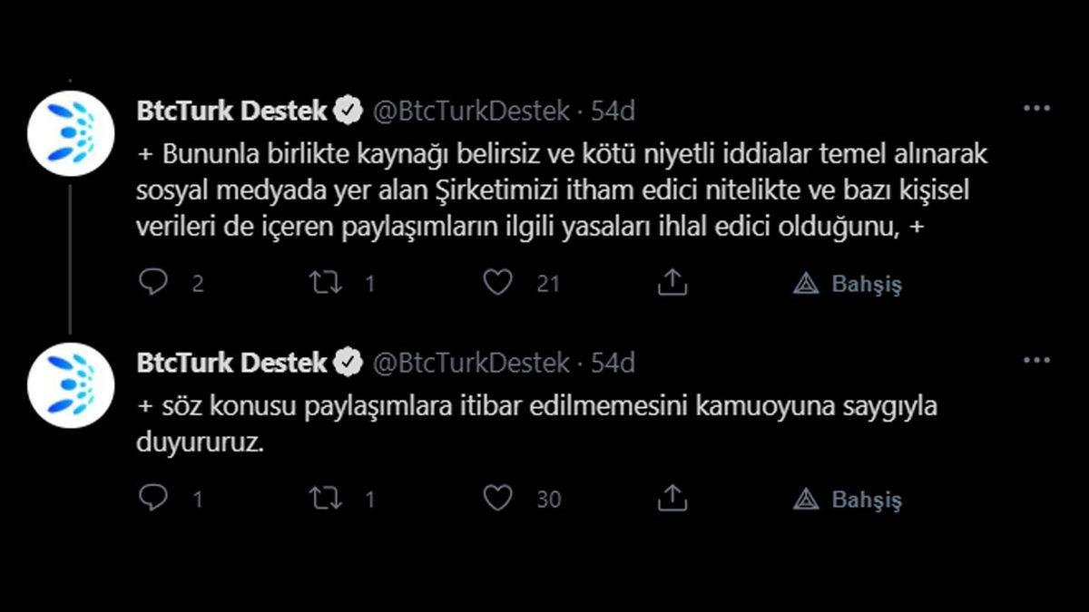Like the first tweet

coord(497,283)
